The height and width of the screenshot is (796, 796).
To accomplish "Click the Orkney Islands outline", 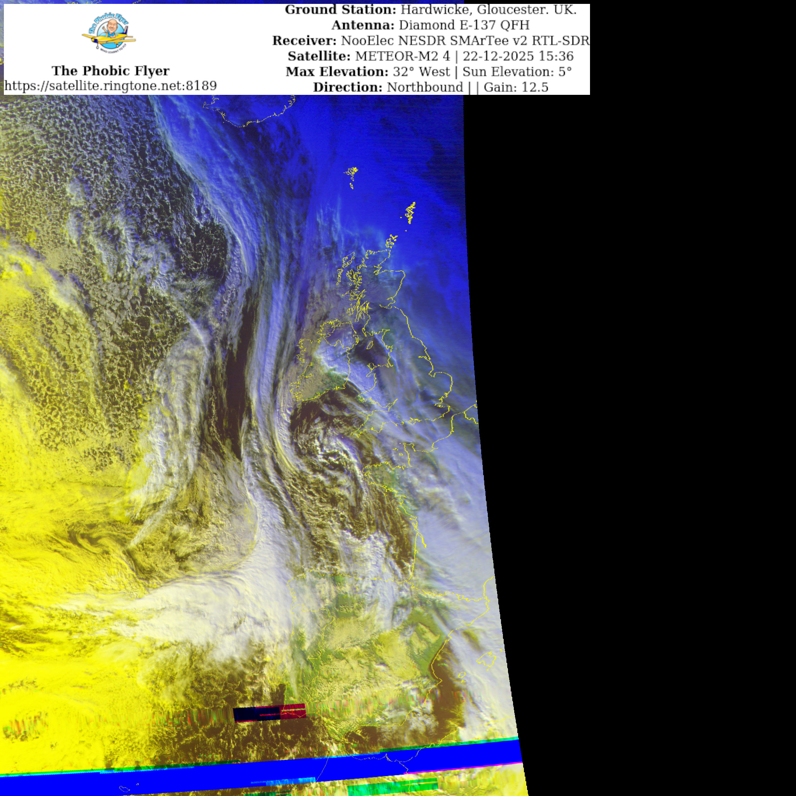I will point(391,241).
